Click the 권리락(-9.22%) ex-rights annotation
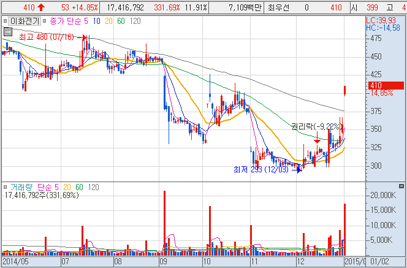The height and width of the screenshot is (268, 407). pos(316,126)
